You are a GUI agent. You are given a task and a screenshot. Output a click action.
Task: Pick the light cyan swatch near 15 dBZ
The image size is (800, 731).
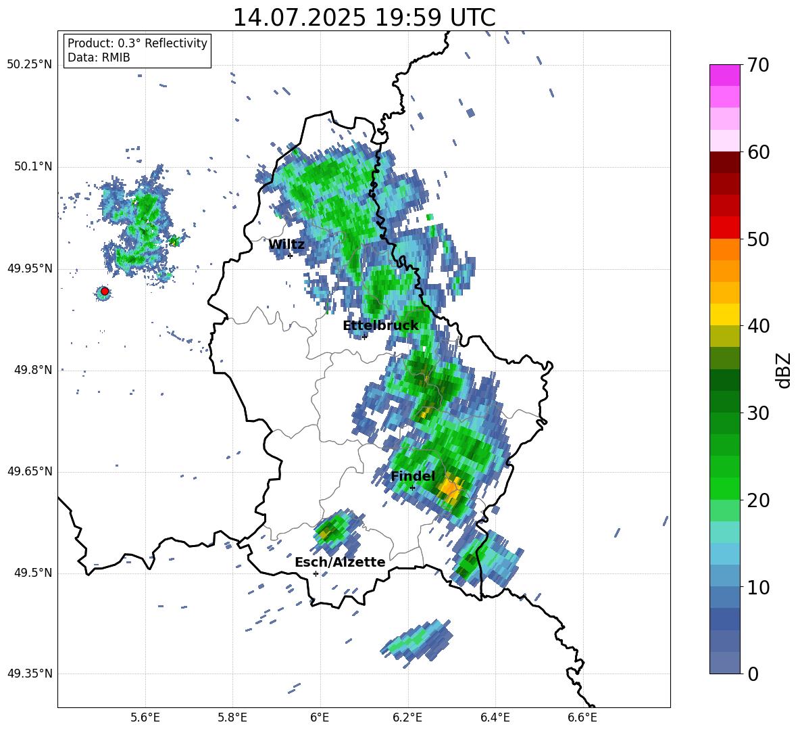(725, 532)
